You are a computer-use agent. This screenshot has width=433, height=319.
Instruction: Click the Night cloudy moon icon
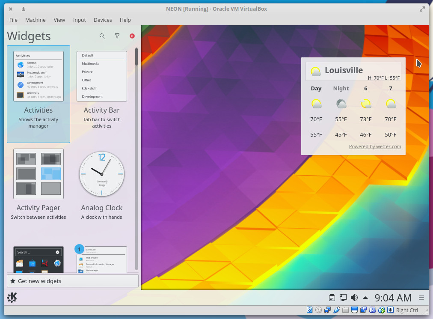pyautogui.click(x=341, y=104)
